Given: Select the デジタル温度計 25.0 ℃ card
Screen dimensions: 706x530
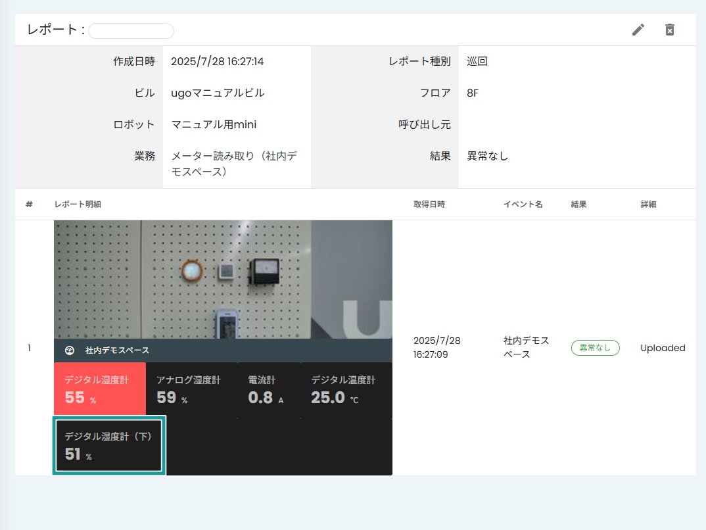Looking at the screenshot, I should pos(346,390).
